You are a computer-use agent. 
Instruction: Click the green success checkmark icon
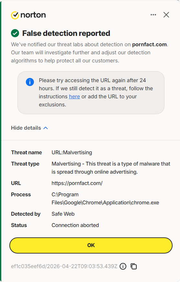[x=15, y=33]
